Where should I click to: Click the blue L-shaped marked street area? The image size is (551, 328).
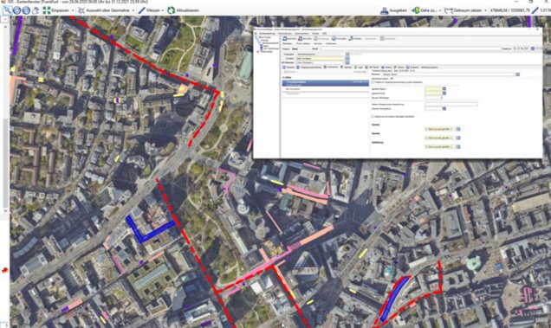147,229
